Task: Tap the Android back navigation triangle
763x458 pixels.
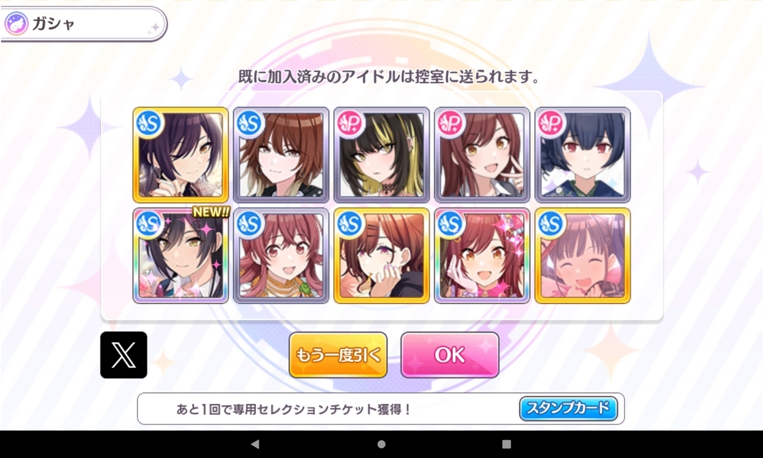Action: tap(255, 444)
